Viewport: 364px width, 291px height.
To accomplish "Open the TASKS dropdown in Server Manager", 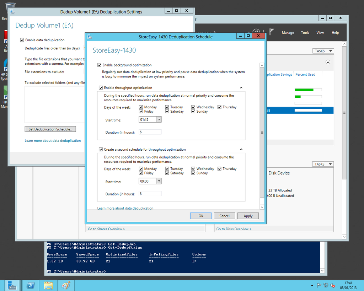I will (323, 50).
